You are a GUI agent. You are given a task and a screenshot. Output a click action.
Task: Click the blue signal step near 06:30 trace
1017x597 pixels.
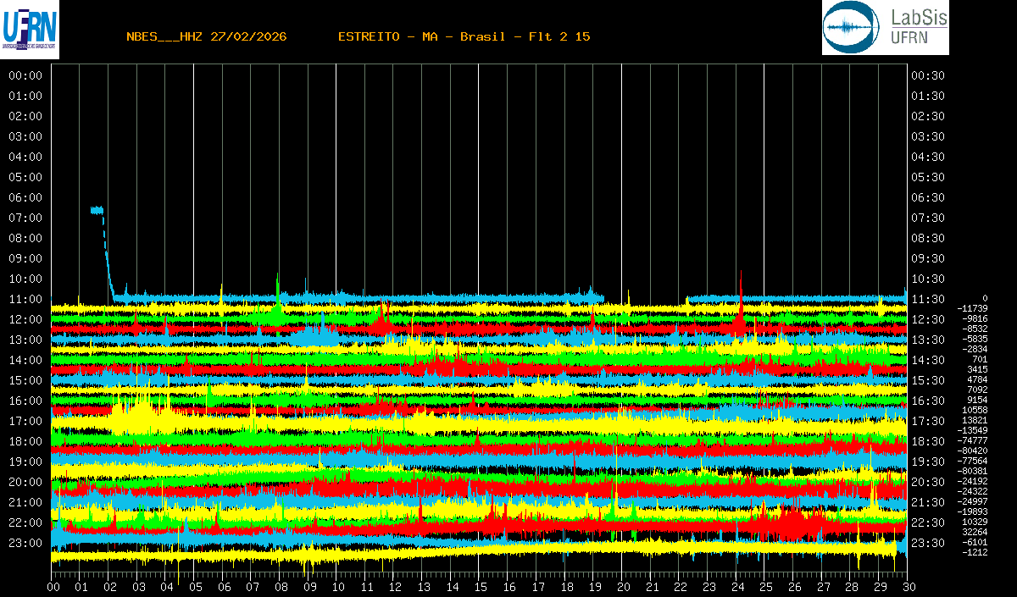pyautogui.click(x=97, y=210)
